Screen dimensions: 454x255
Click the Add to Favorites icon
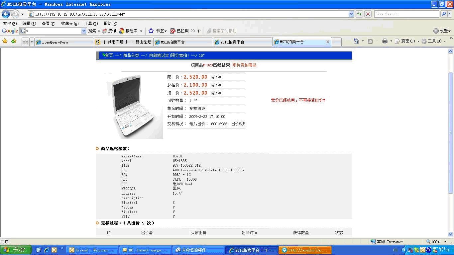(x=14, y=41)
